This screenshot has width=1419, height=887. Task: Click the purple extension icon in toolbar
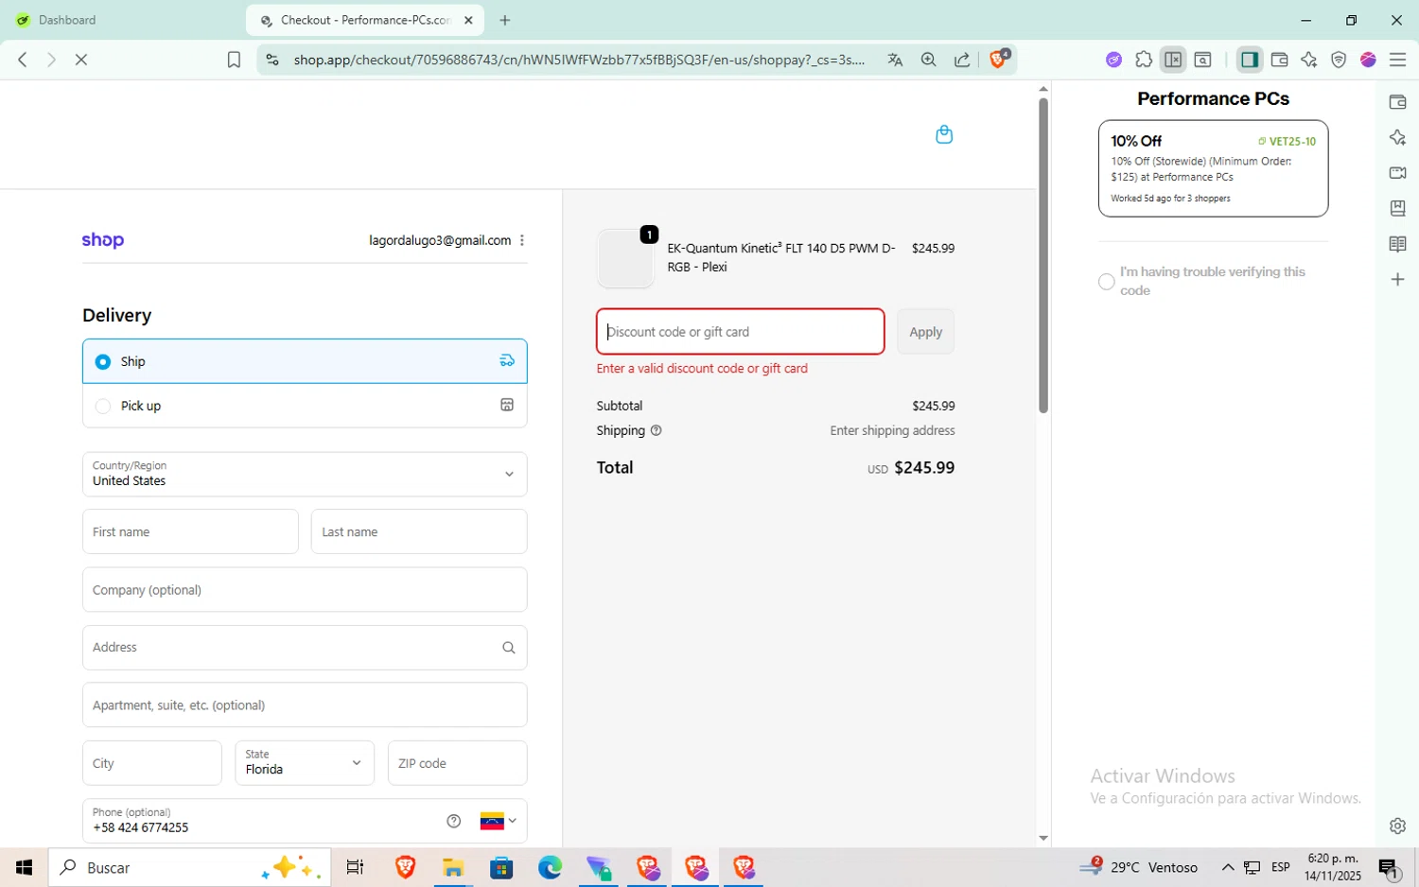pos(1113,60)
